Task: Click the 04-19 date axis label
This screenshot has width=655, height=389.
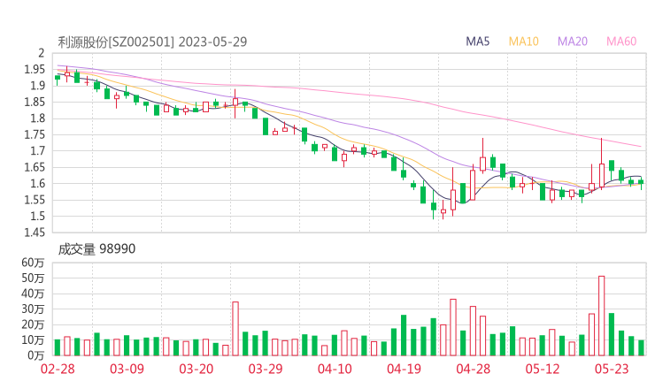Action: 404,369
